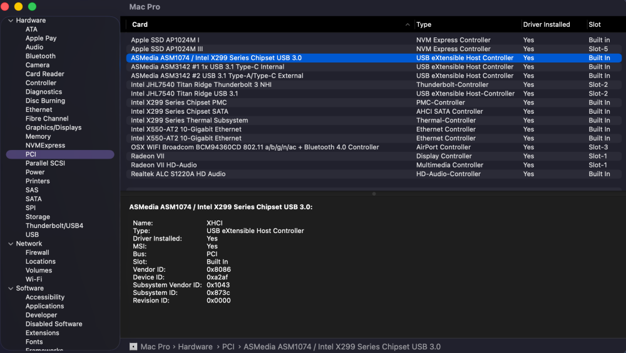Image resolution: width=626 pixels, height=353 pixels.
Task: Select Storage in the sidebar
Action: click(38, 217)
